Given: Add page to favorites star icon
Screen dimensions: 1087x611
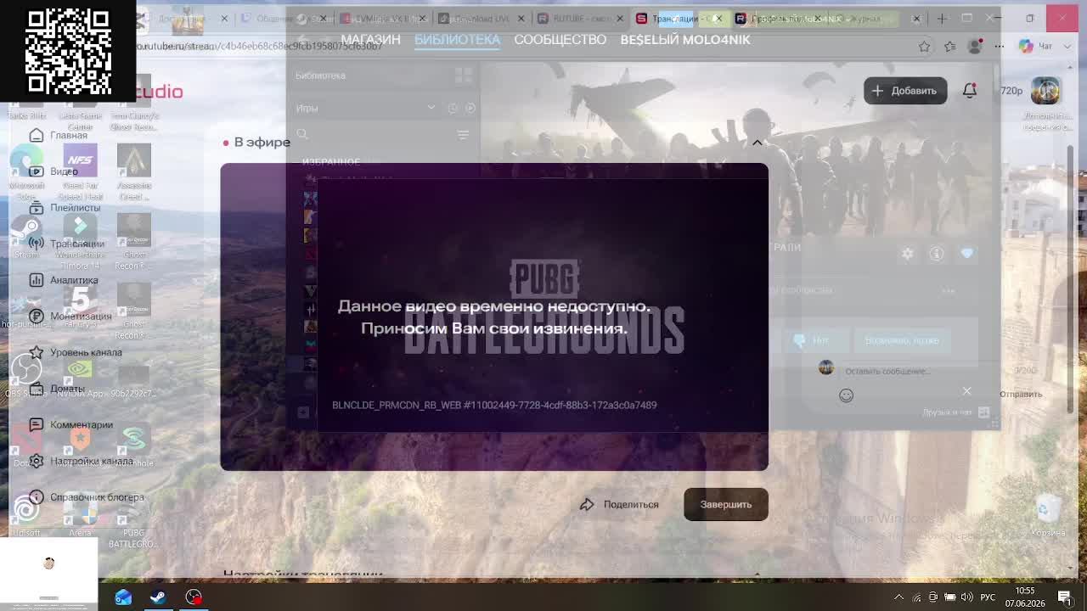Looking at the screenshot, I should (x=924, y=47).
